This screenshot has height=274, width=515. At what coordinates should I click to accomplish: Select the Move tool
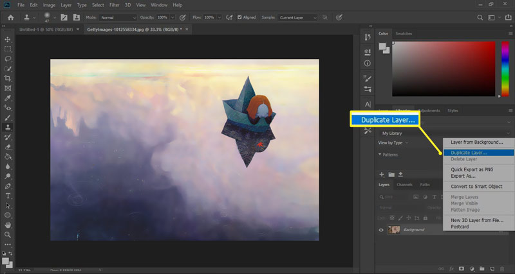coord(8,40)
